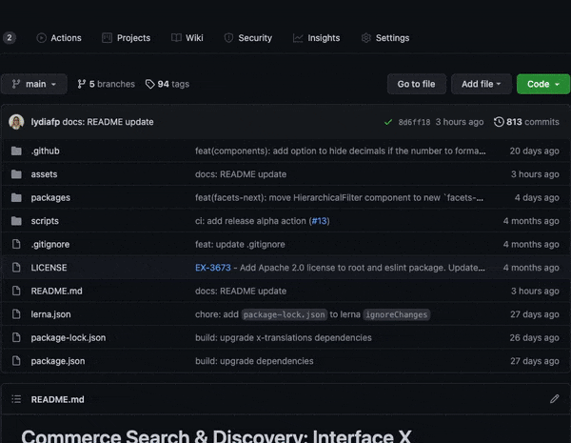Open the EX-3673 issue link
The width and height of the screenshot is (571, 443).
coord(213,268)
